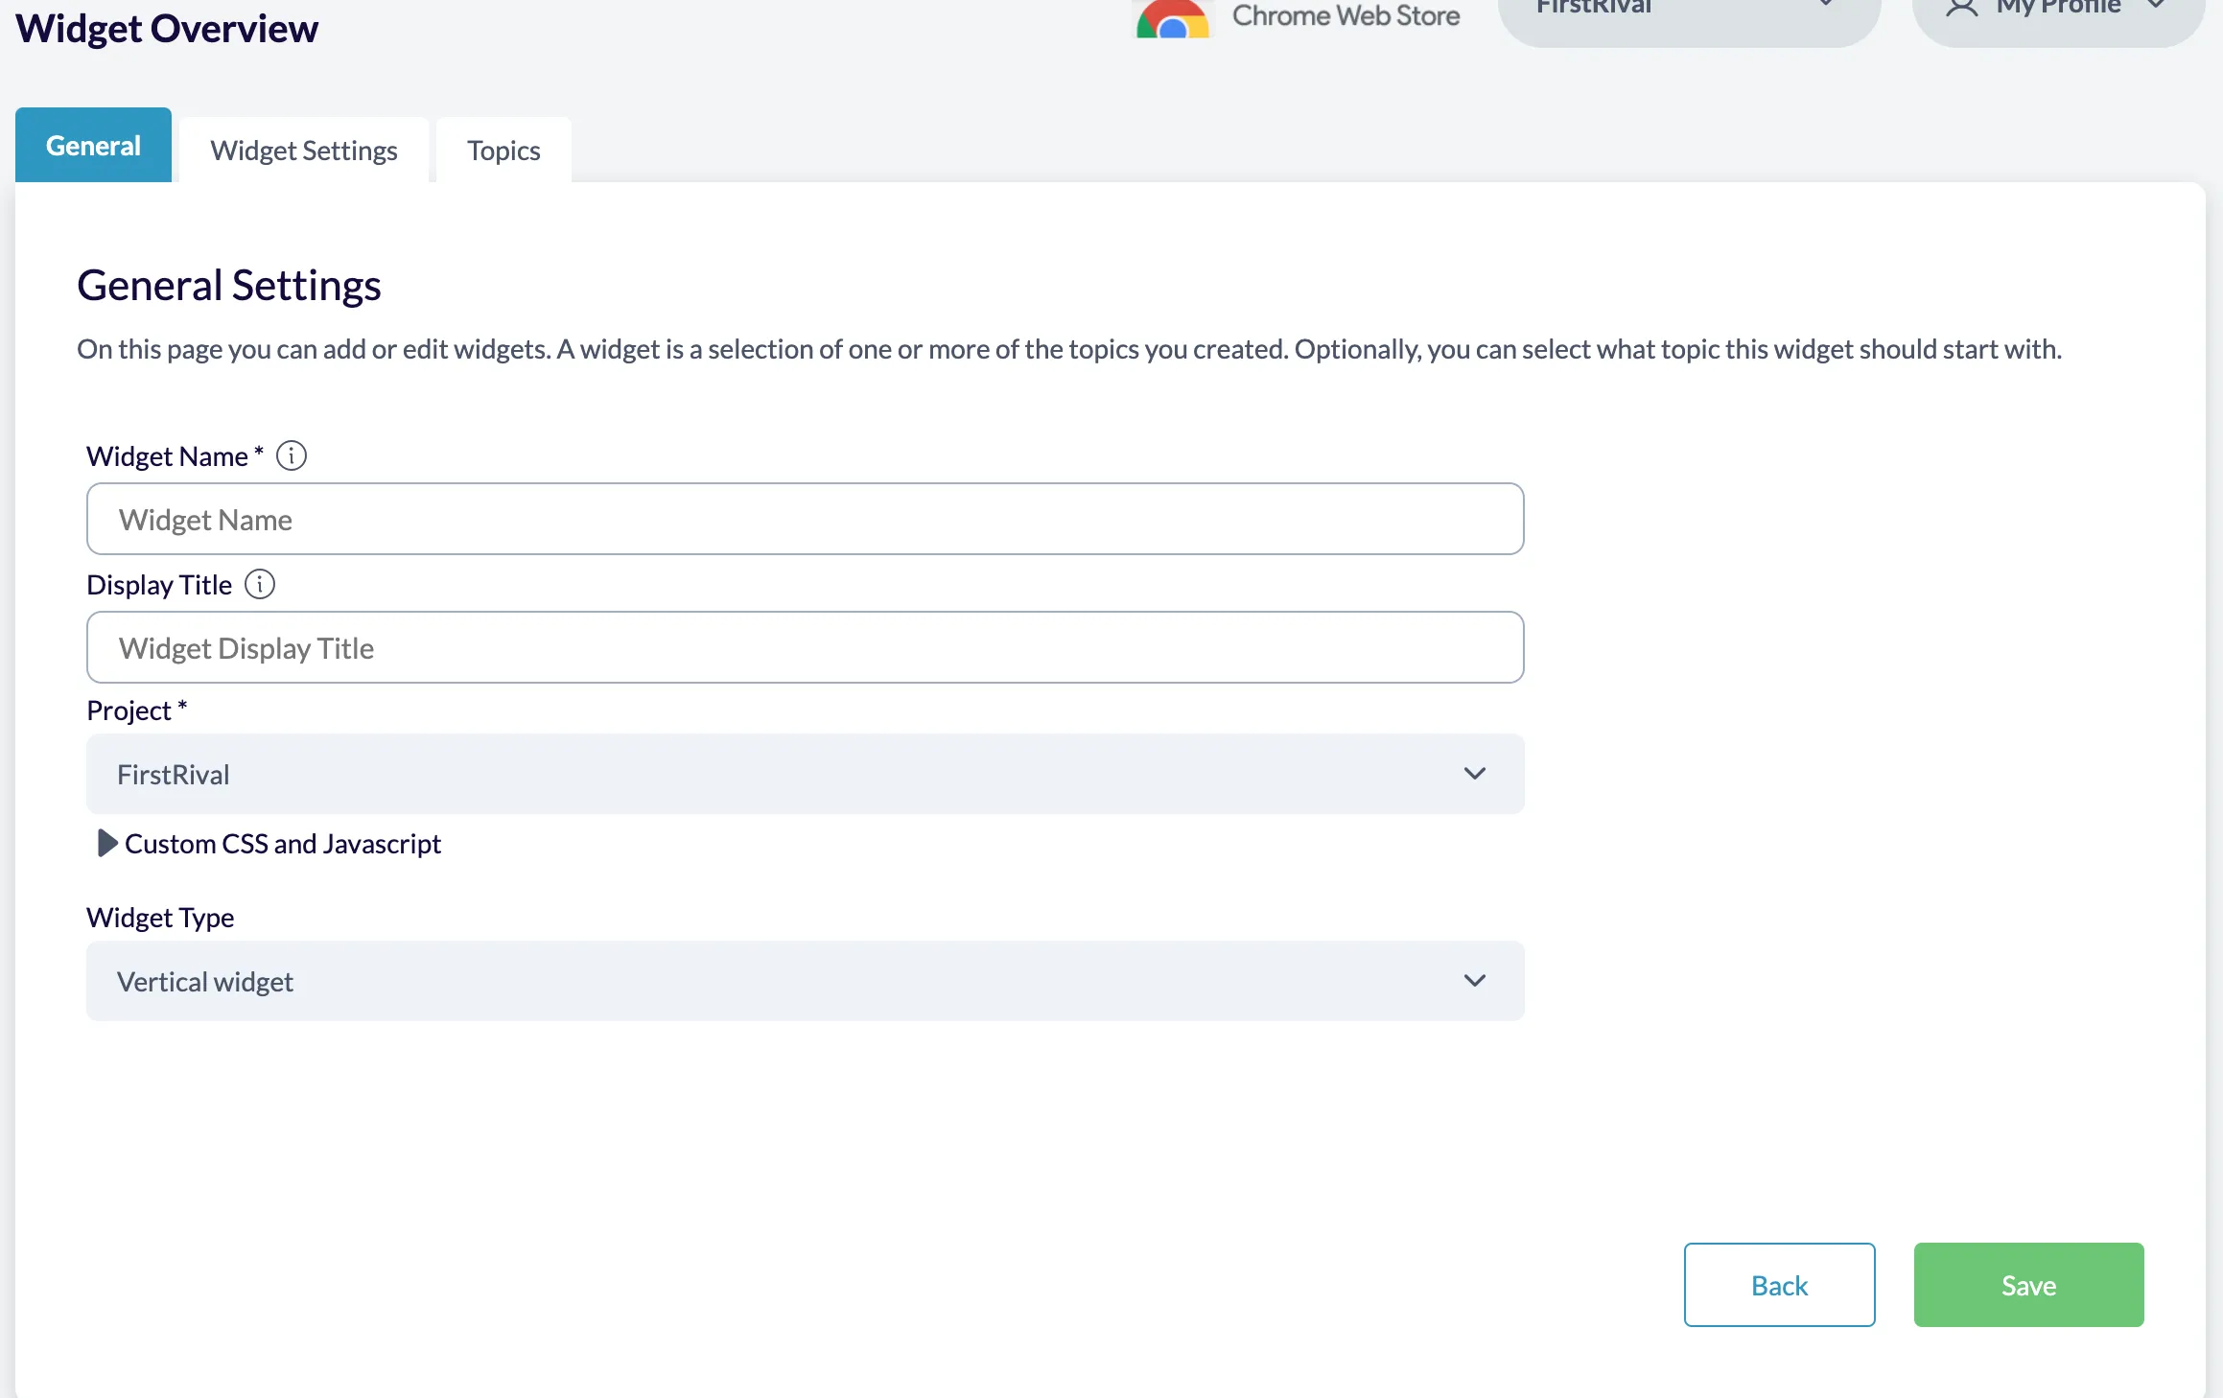The height and width of the screenshot is (1398, 2223).
Task: Switch to the Widget Settings tab
Action: [303, 150]
